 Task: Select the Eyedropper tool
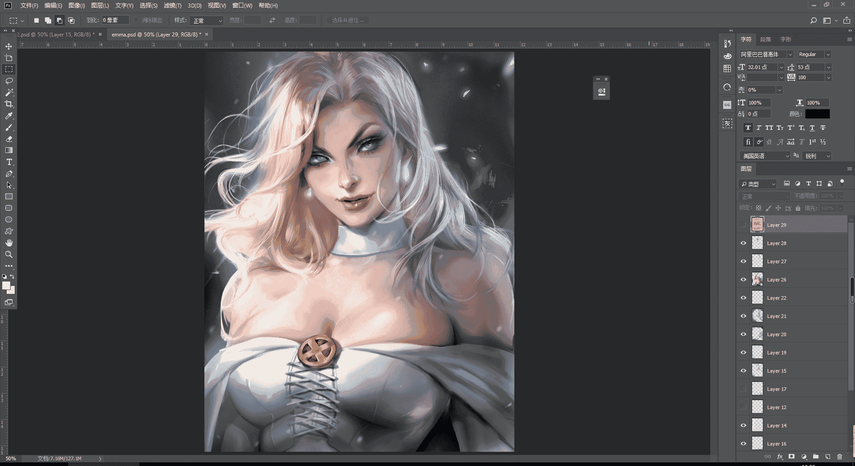[8, 116]
